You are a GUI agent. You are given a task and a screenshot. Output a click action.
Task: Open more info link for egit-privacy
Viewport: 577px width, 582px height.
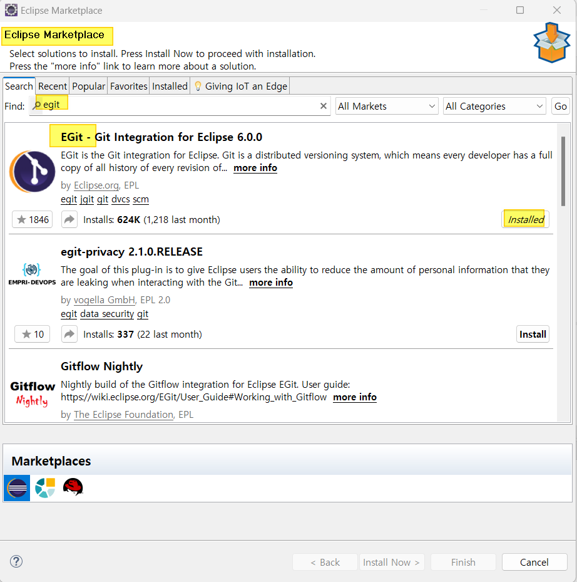click(x=271, y=283)
